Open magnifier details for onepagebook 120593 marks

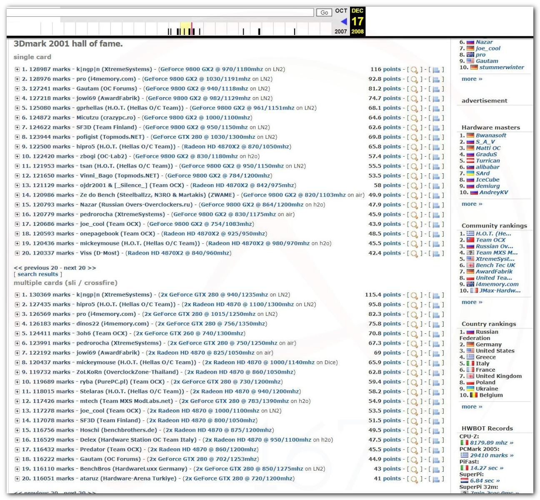click(414, 234)
